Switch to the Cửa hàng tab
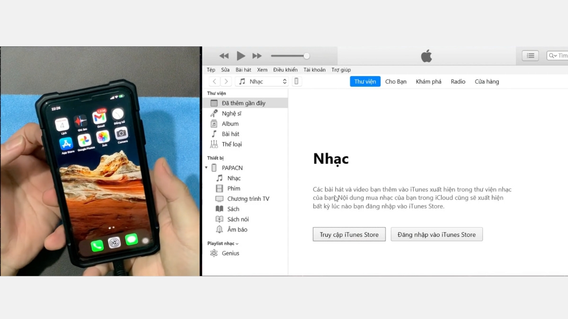The height and width of the screenshot is (319, 568). coord(487,82)
